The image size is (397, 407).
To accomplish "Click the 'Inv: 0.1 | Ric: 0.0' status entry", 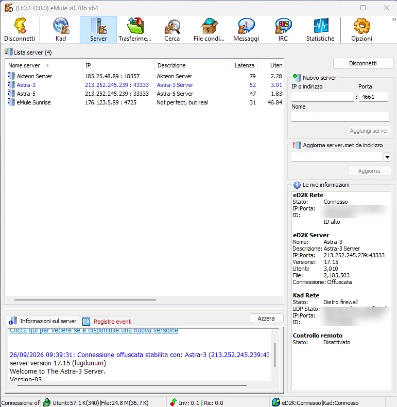I will pos(201,403).
